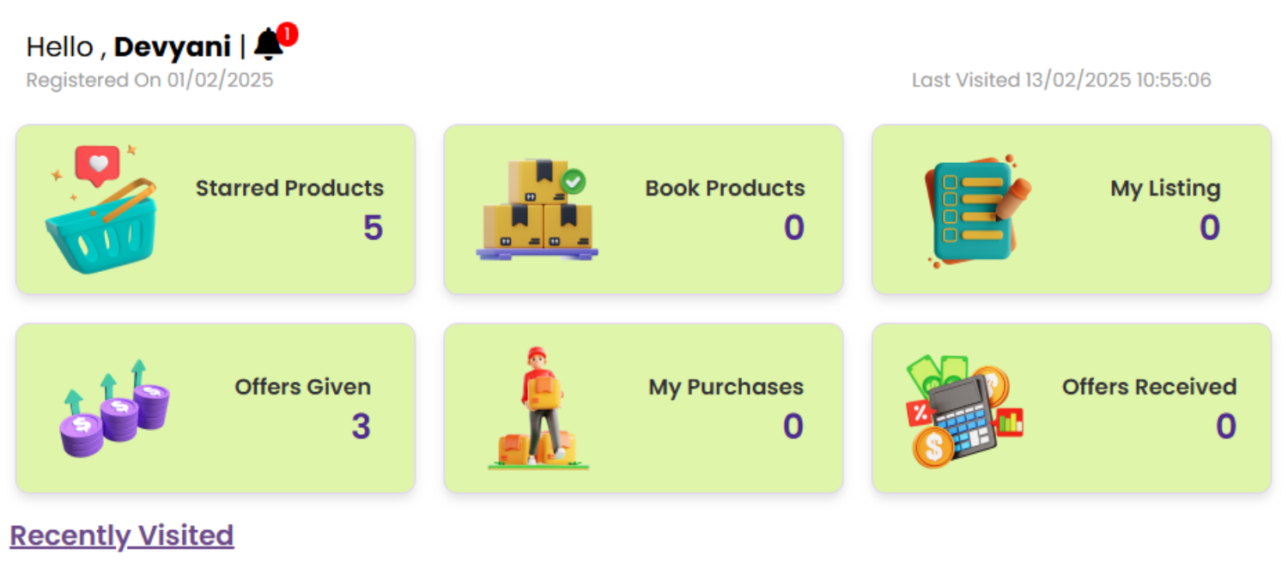Open notifications via the bell icon
This screenshot has width=1288, height=579.
pos(269,45)
